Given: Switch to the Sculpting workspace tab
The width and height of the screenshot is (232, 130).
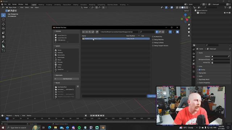Looking at the screenshot, I should [49, 5].
